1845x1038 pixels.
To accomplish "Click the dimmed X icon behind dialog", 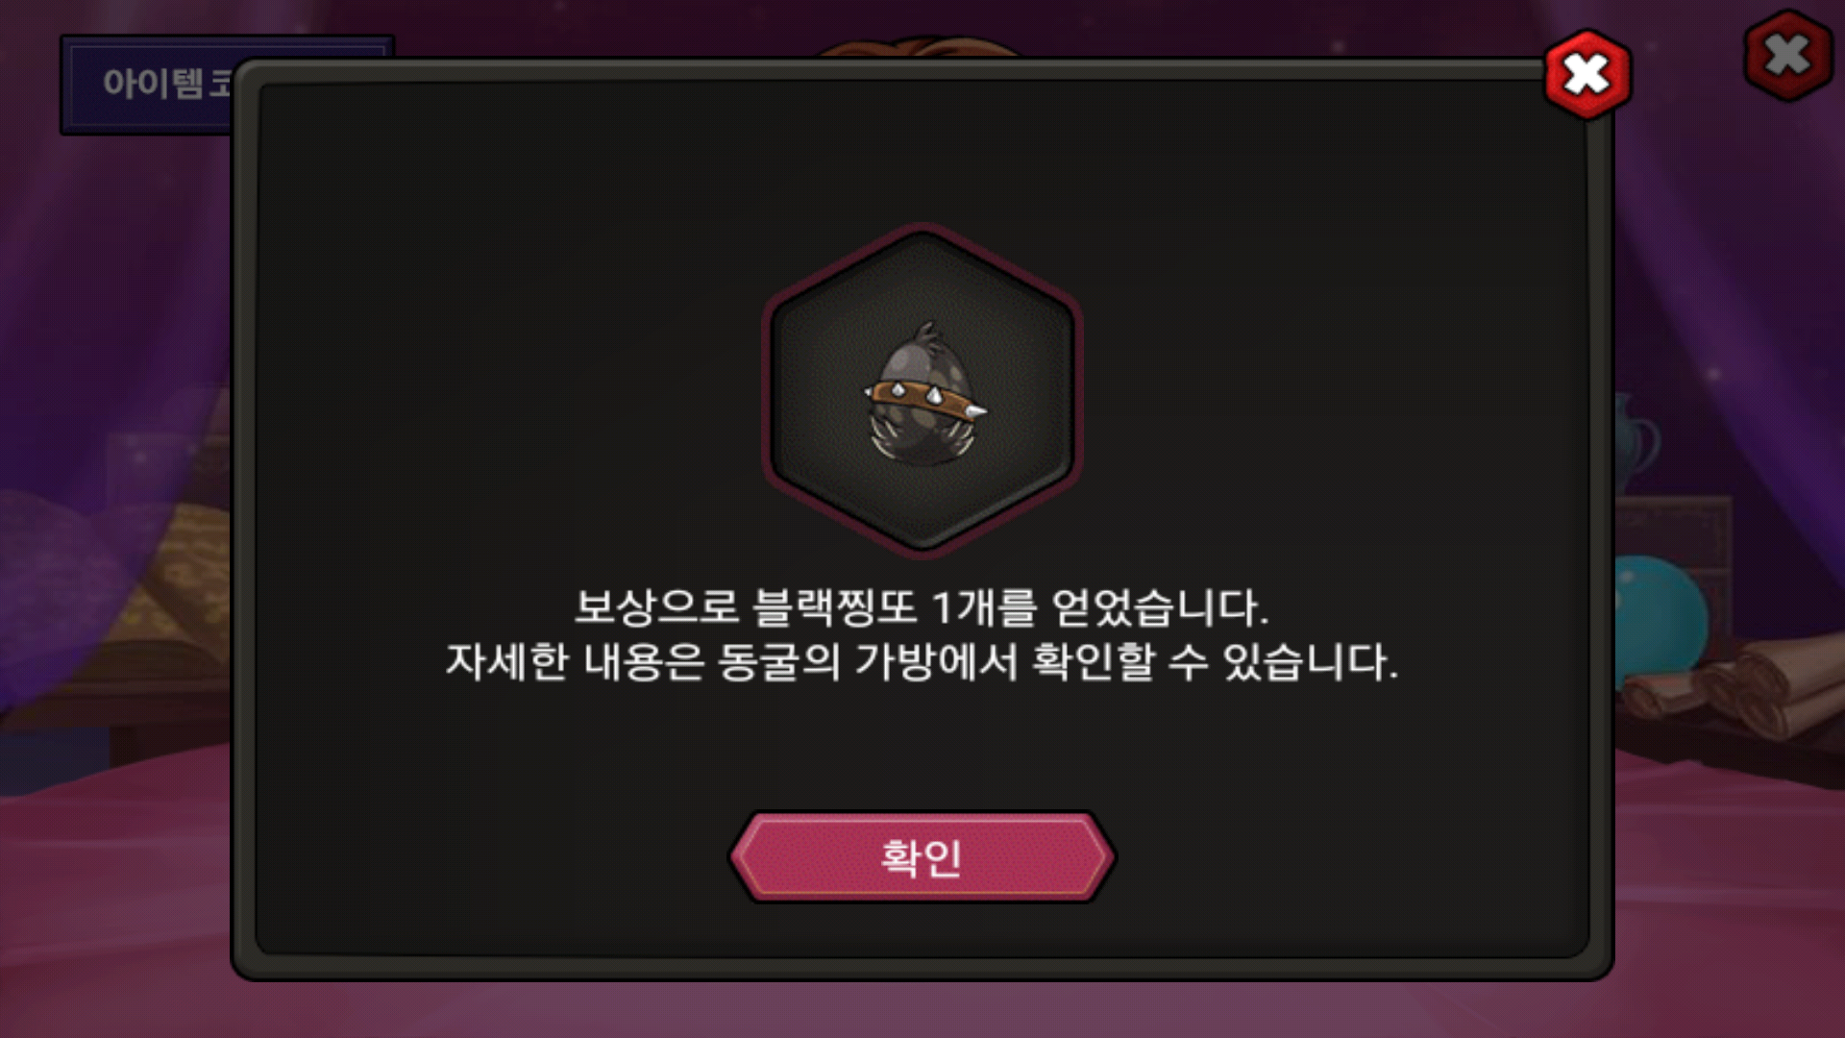I will [1787, 55].
